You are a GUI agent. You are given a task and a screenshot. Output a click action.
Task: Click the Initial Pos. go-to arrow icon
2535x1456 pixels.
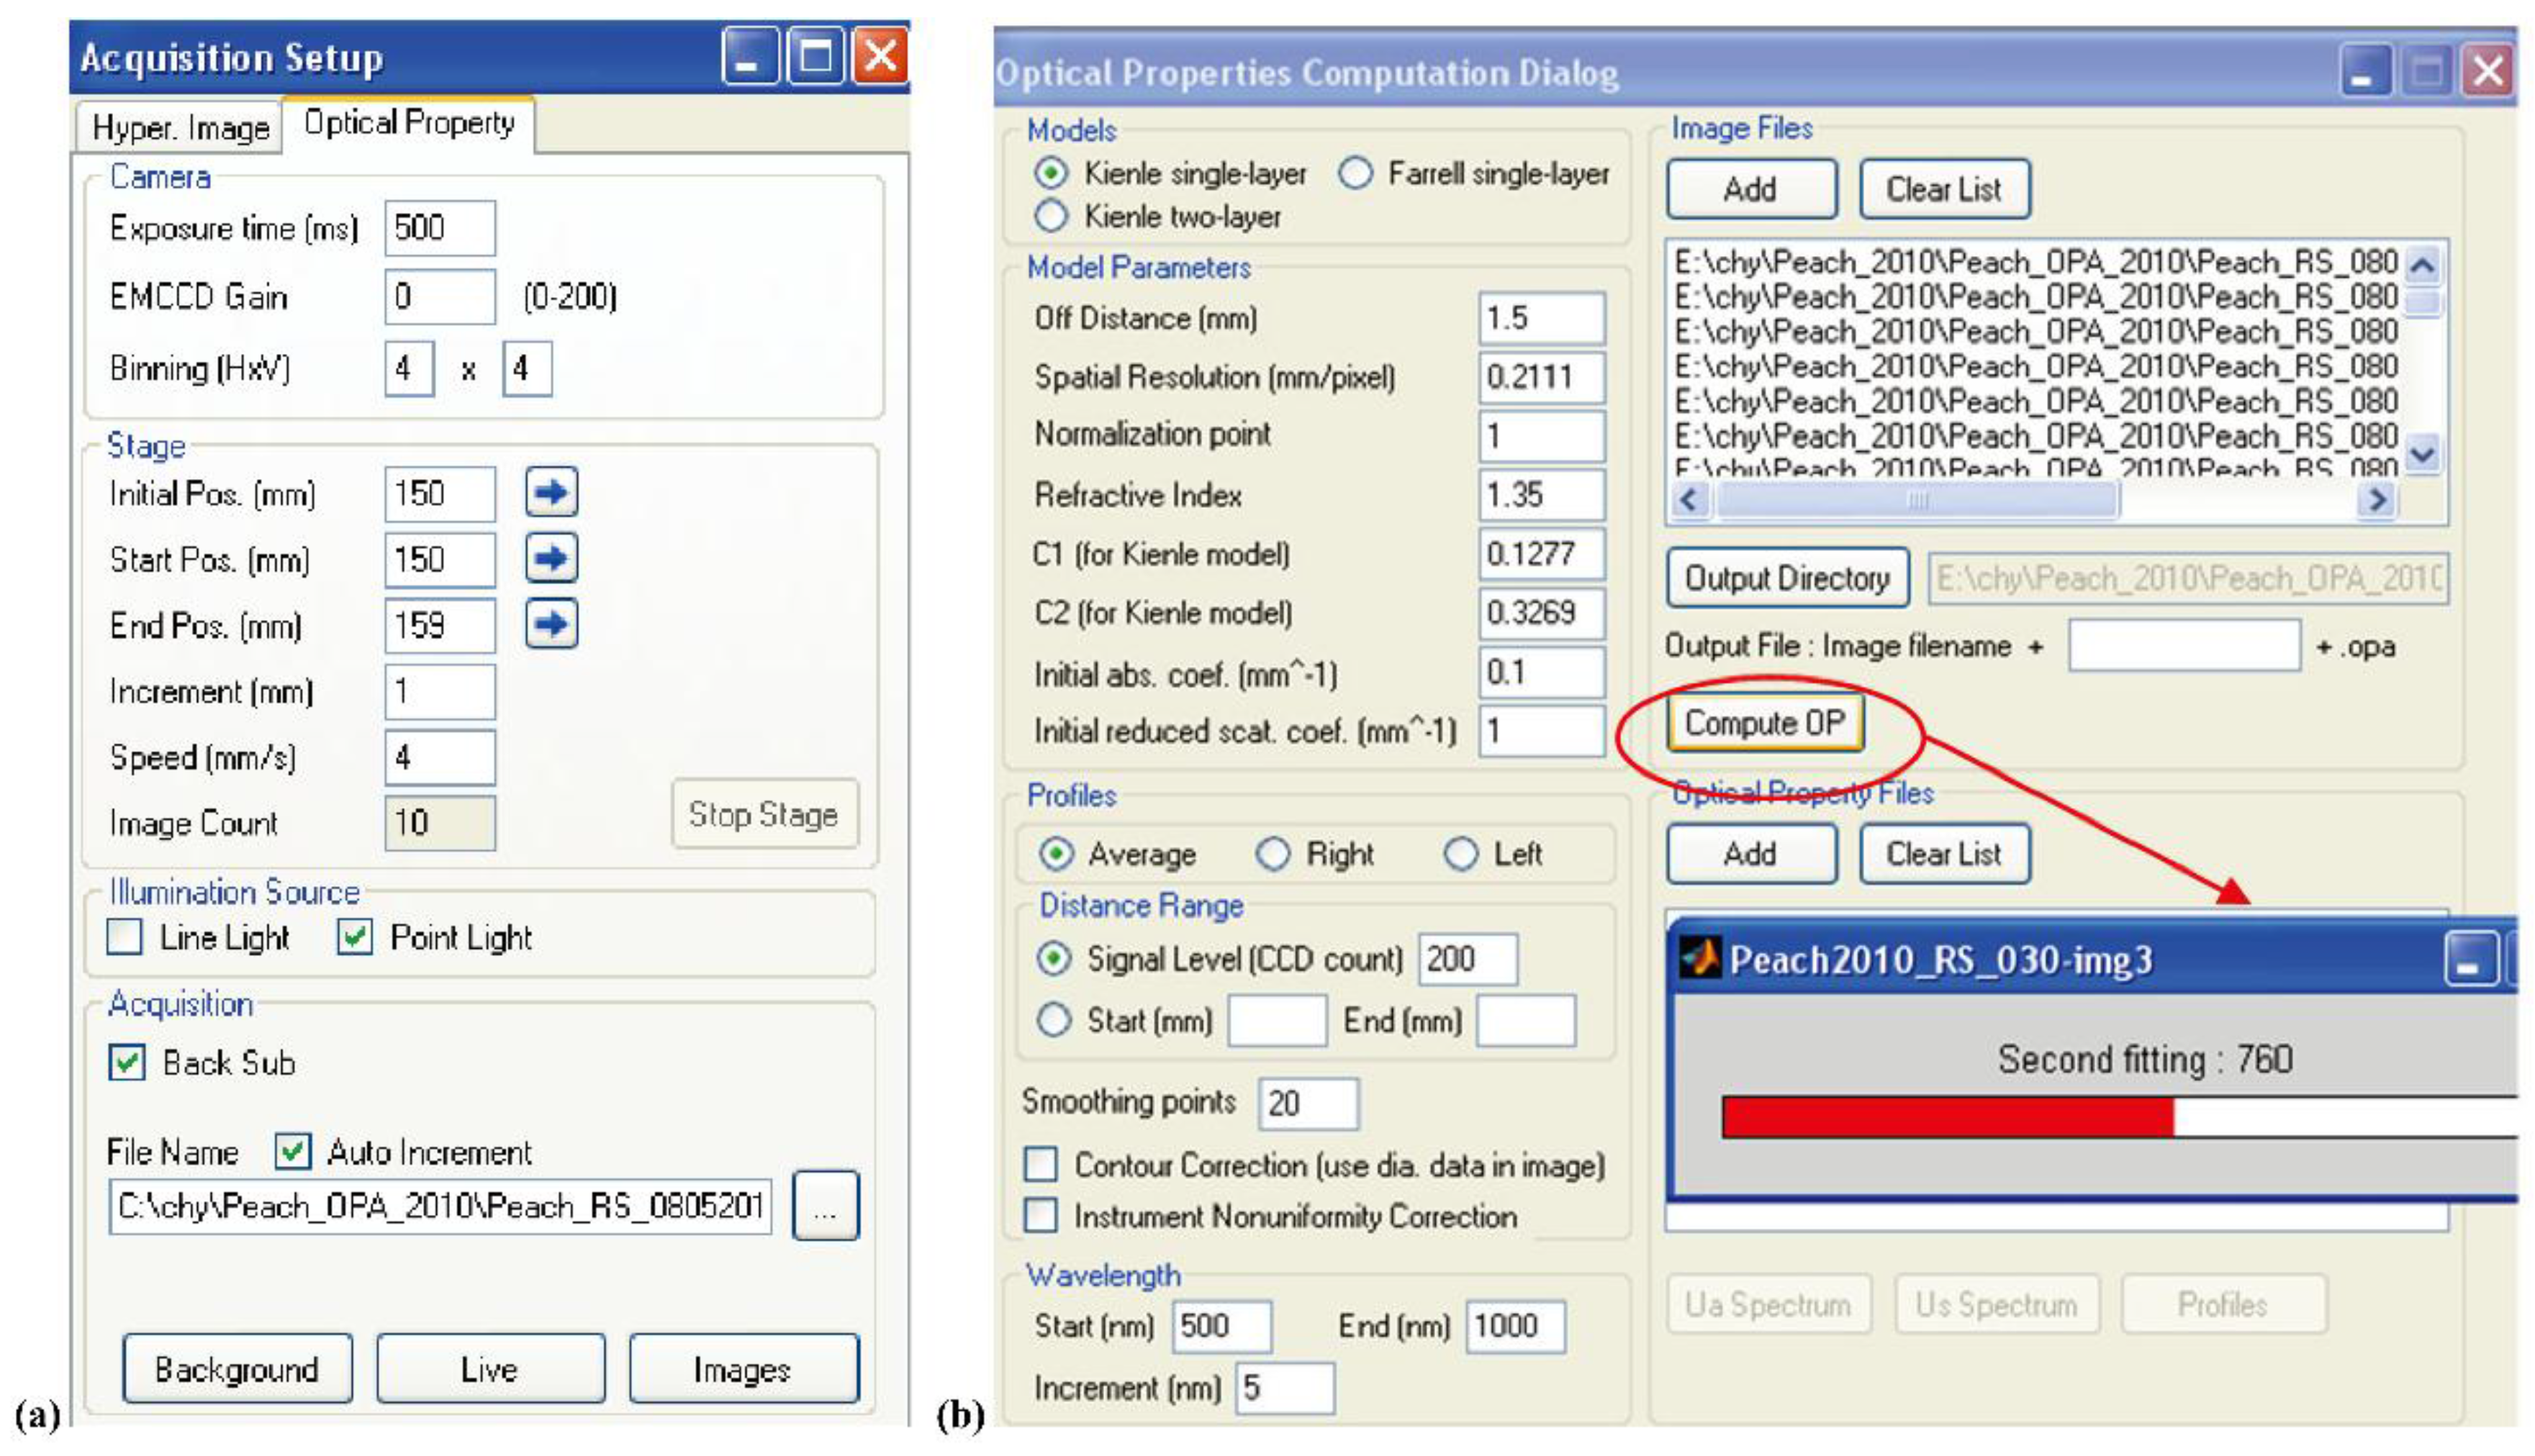pos(551,492)
